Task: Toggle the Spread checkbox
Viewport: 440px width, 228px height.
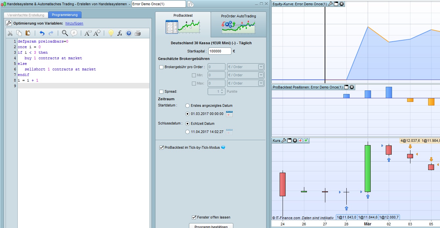Action: (x=161, y=92)
